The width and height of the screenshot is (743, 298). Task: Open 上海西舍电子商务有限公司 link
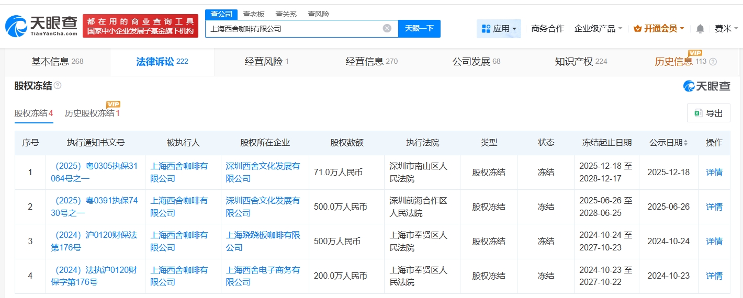[263, 276]
